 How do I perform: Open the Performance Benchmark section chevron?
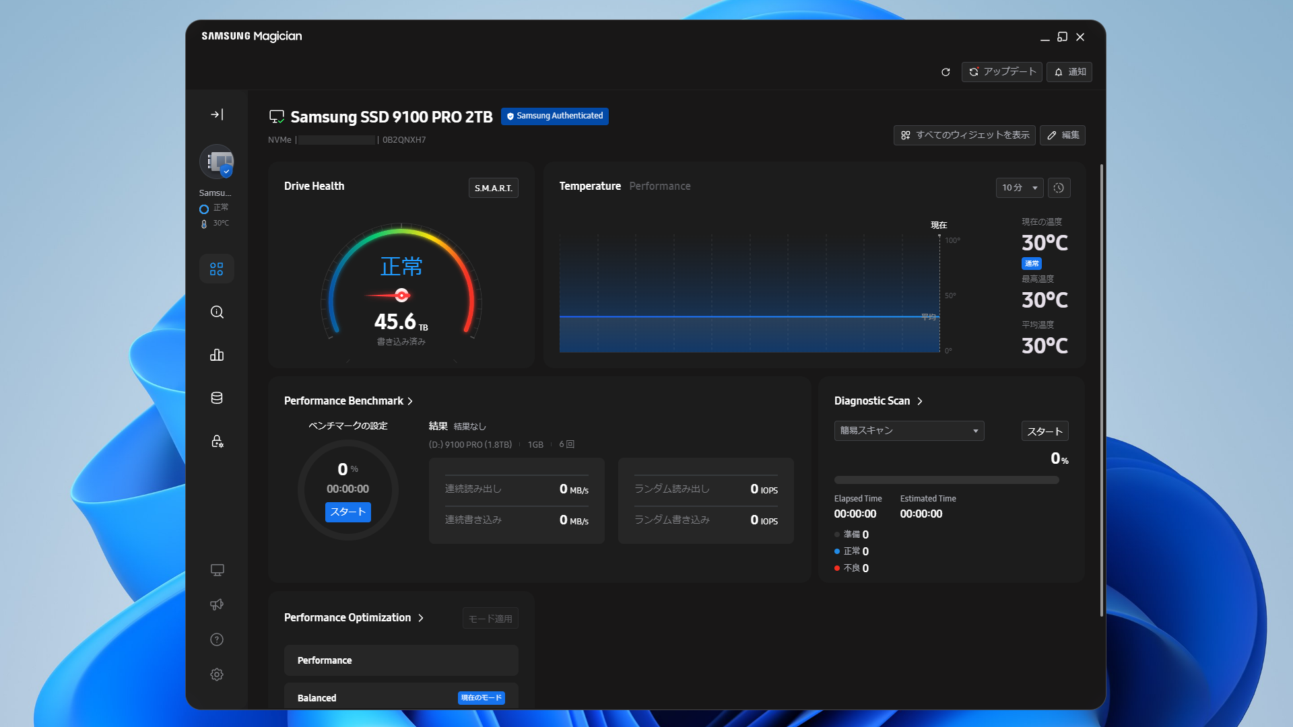[410, 401]
